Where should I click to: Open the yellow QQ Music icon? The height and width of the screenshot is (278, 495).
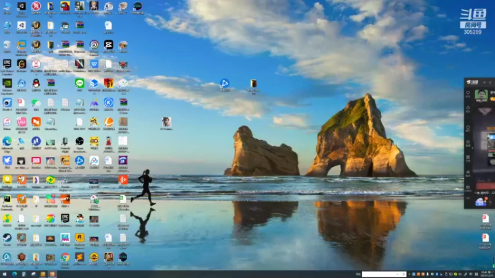[x=7, y=219]
